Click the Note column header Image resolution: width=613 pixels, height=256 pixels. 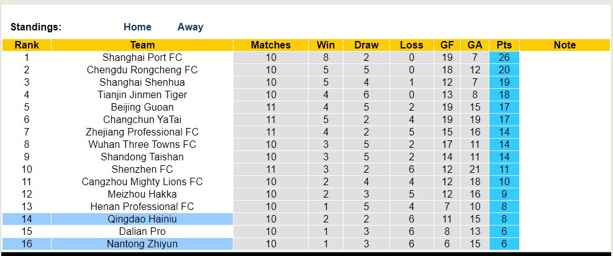pyautogui.click(x=565, y=45)
